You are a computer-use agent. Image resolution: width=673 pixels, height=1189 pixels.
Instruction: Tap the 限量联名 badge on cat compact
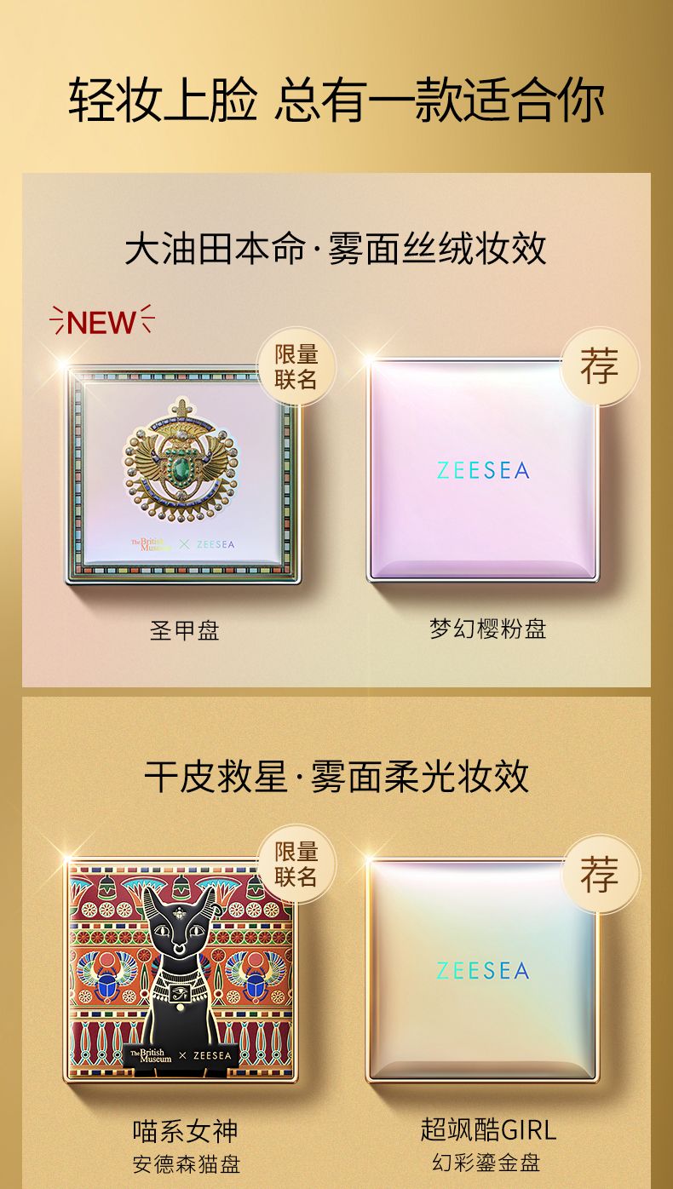tap(296, 864)
